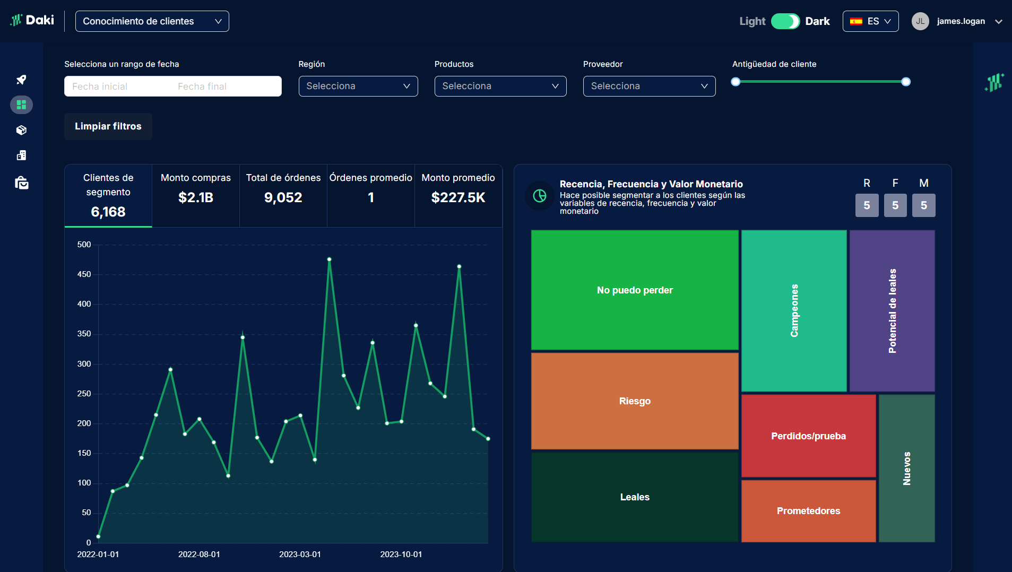Click the Selecciona un rango de fecha label

pyautogui.click(x=122, y=64)
